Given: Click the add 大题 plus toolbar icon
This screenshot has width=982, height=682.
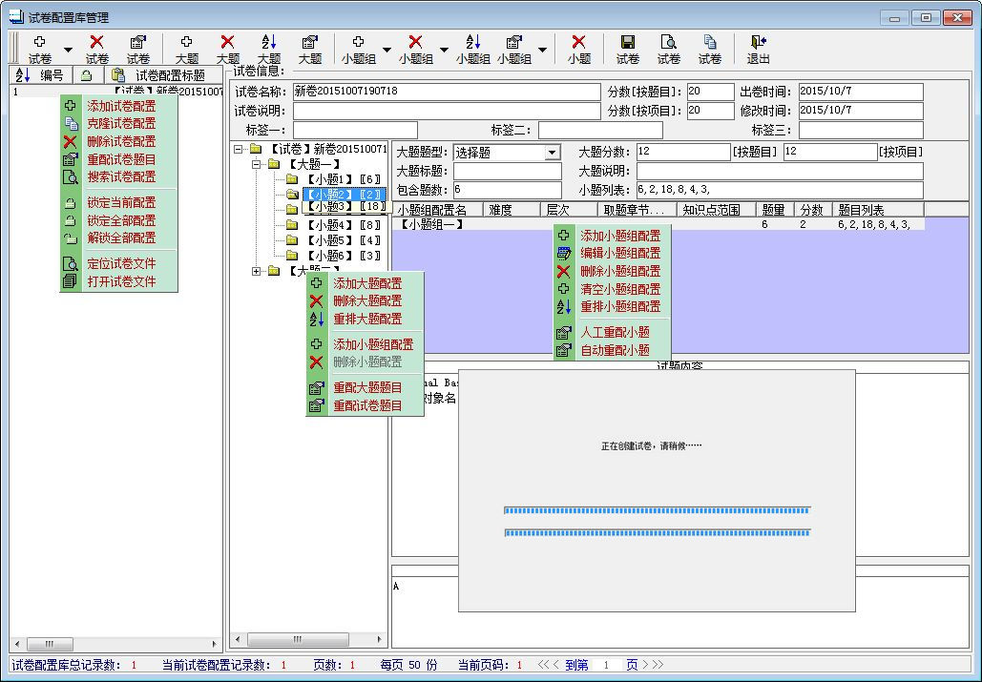Looking at the screenshot, I should [x=187, y=42].
